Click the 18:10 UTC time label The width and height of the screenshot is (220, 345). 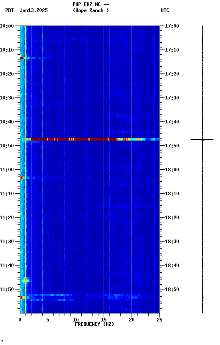click(x=172, y=194)
